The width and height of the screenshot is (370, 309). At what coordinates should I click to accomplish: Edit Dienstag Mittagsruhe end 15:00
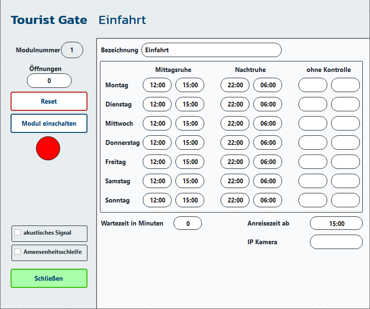point(190,104)
